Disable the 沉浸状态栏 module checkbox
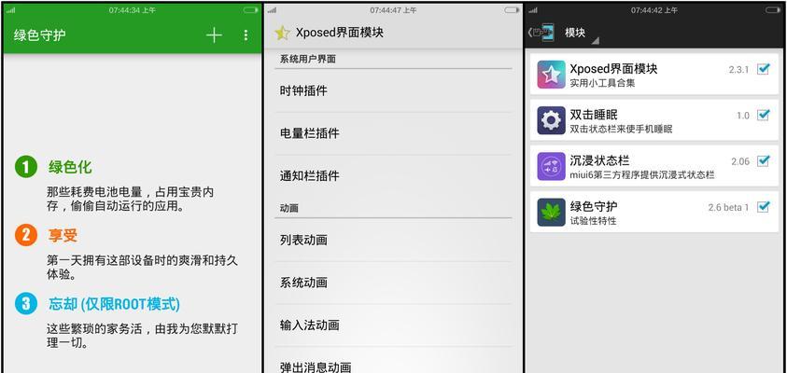787x373 pixels. [x=764, y=160]
